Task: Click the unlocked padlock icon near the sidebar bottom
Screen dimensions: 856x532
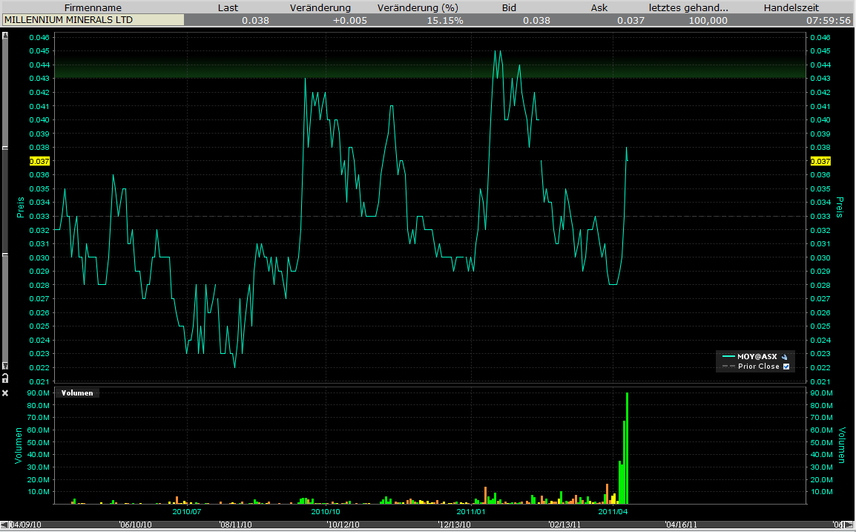Action: click(x=5, y=378)
